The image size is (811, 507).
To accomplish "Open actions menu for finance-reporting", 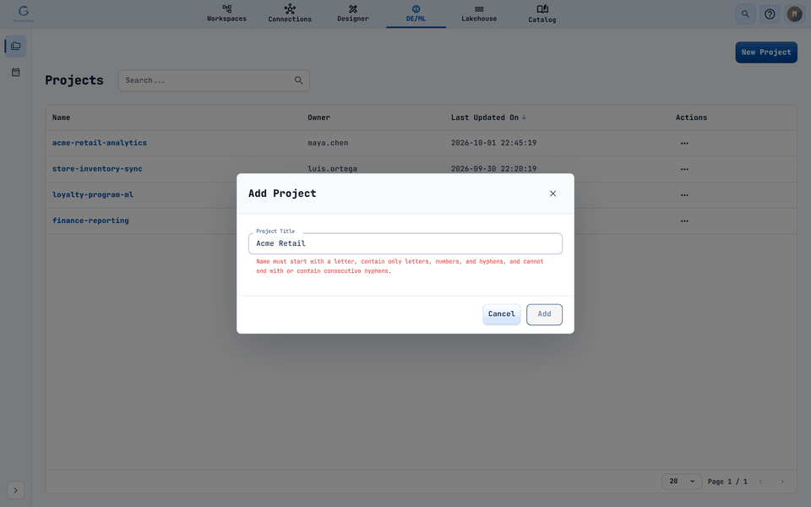I will 684,221.
